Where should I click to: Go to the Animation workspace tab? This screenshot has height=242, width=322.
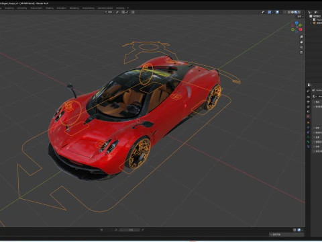(62, 8)
